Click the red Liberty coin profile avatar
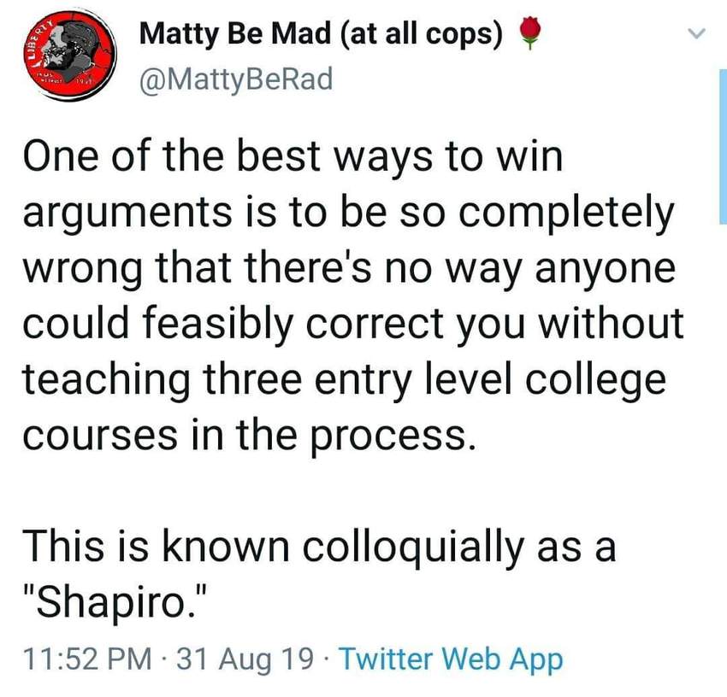 click(x=70, y=54)
